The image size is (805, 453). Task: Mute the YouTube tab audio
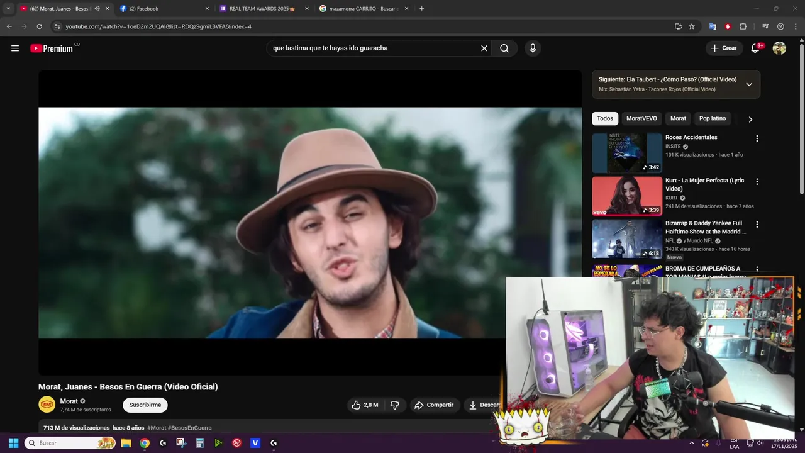pyautogui.click(x=97, y=8)
